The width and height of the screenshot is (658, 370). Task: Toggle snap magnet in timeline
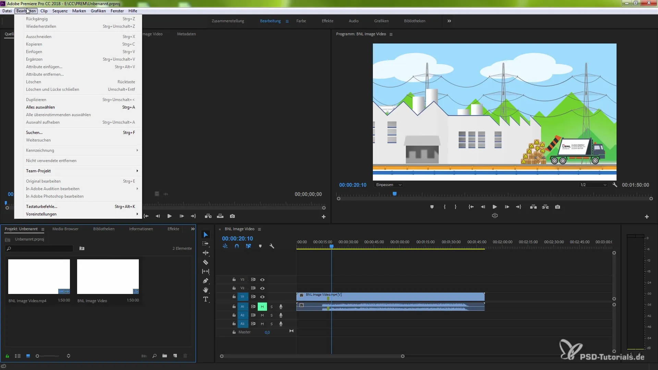coord(237,246)
